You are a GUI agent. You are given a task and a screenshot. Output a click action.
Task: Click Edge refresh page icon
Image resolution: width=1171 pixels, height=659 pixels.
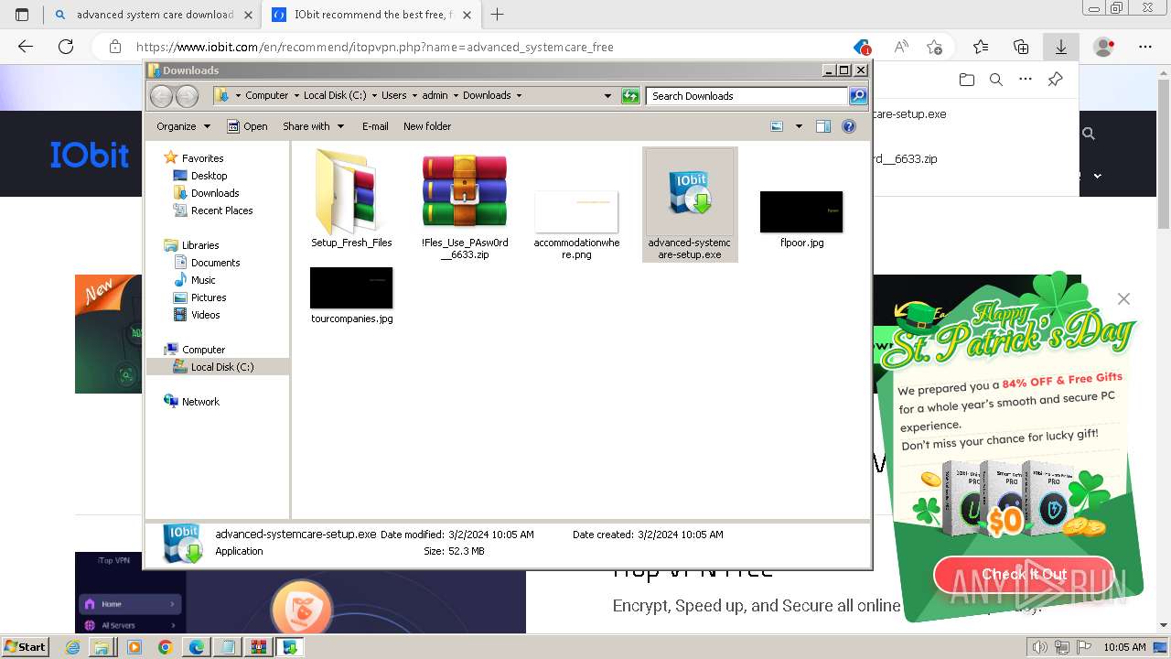pyautogui.click(x=66, y=47)
